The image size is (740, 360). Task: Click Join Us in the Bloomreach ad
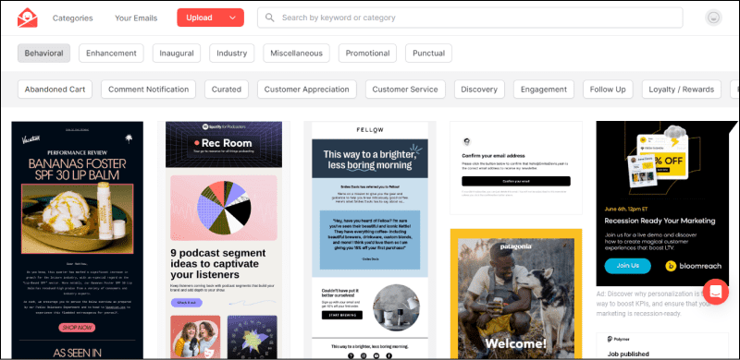[x=628, y=266]
